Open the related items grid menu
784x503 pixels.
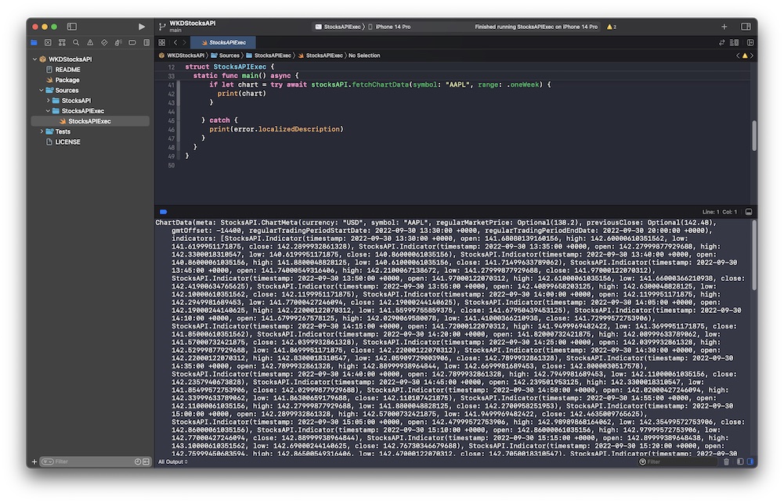[x=162, y=43]
